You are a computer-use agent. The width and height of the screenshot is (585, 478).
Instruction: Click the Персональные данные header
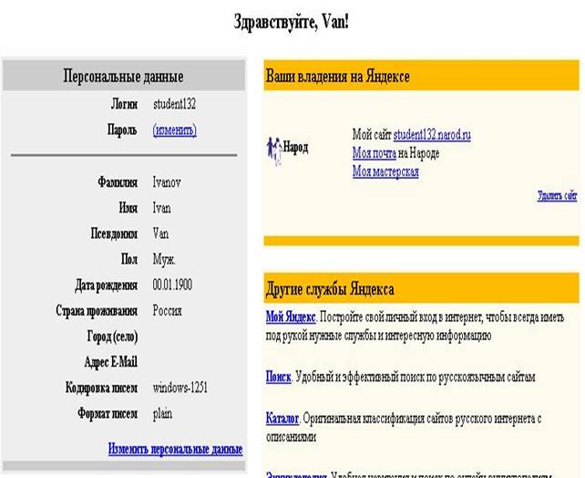point(123,77)
